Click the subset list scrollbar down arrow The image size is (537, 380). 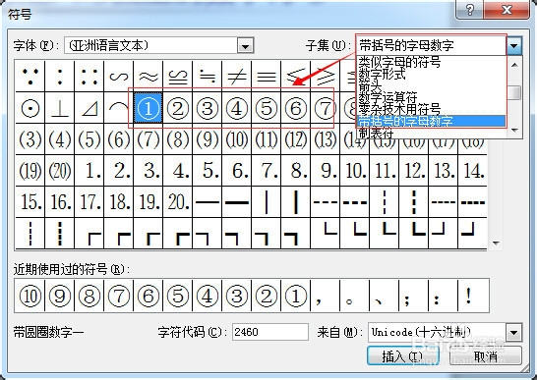pyautogui.click(x=514, y=130)
